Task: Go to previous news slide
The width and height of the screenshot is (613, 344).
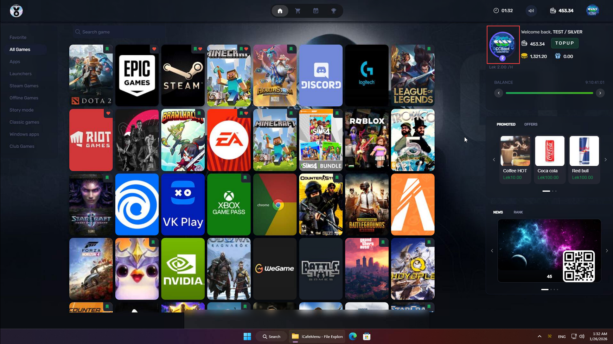Action: [492, 251]
